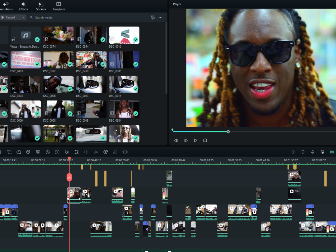Image resolution: width=336 pixels, height=252 pixels.
Task: Select the DSC_0009 media thumbnail
Action: (x=26, y=109)
